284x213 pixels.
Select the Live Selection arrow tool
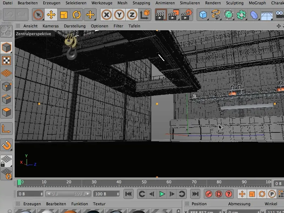click(x=38, y=15)
